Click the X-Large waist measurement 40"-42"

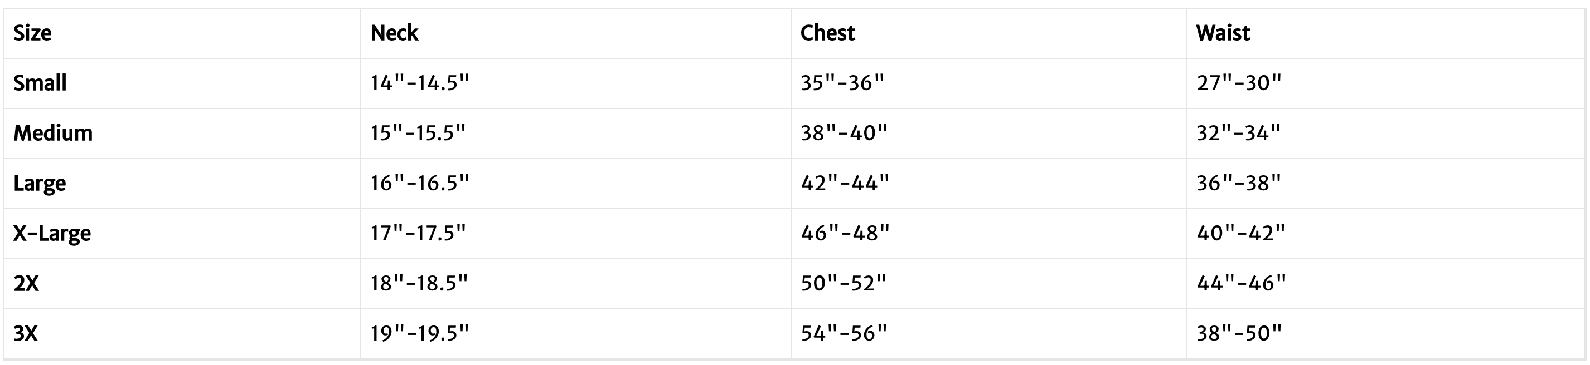(x=1240, y=233)
